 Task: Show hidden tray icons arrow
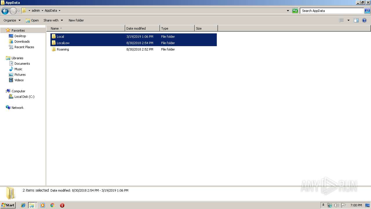click(x=323, y=205)
